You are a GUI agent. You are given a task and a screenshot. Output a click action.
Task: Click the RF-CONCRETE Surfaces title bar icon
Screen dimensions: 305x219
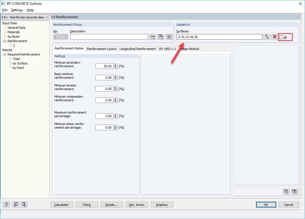tap(3, 4)
